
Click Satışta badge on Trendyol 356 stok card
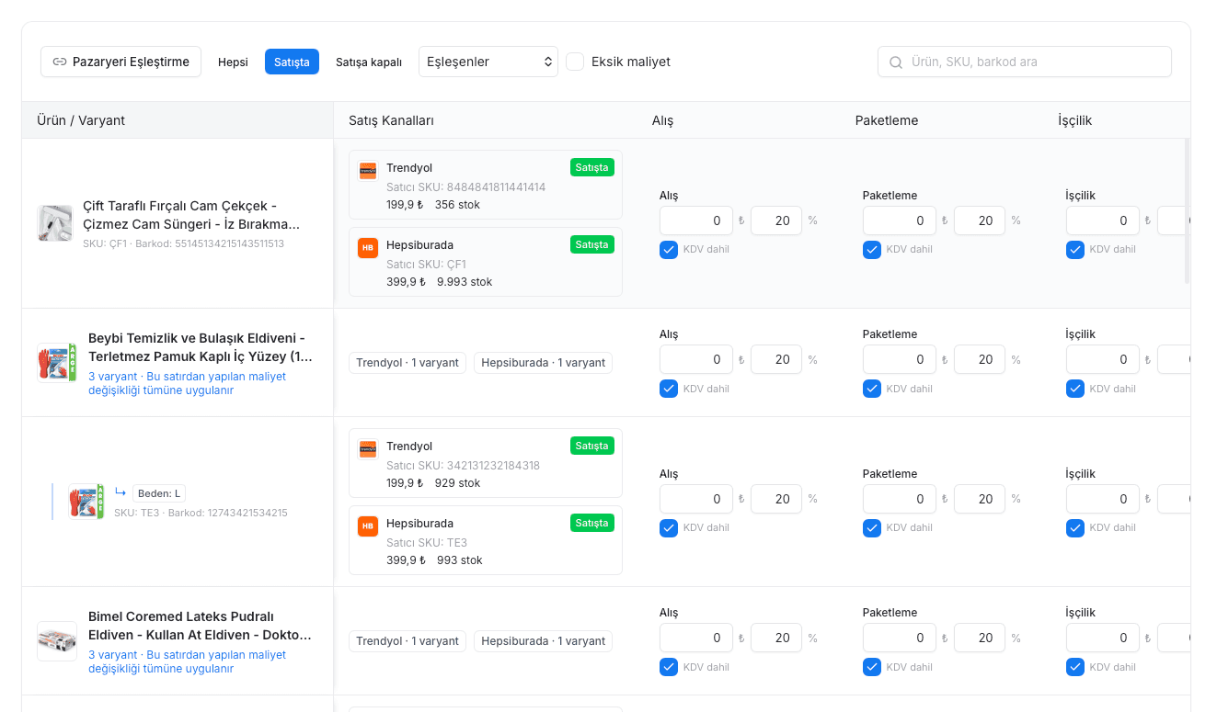click(x=591, y=167)
